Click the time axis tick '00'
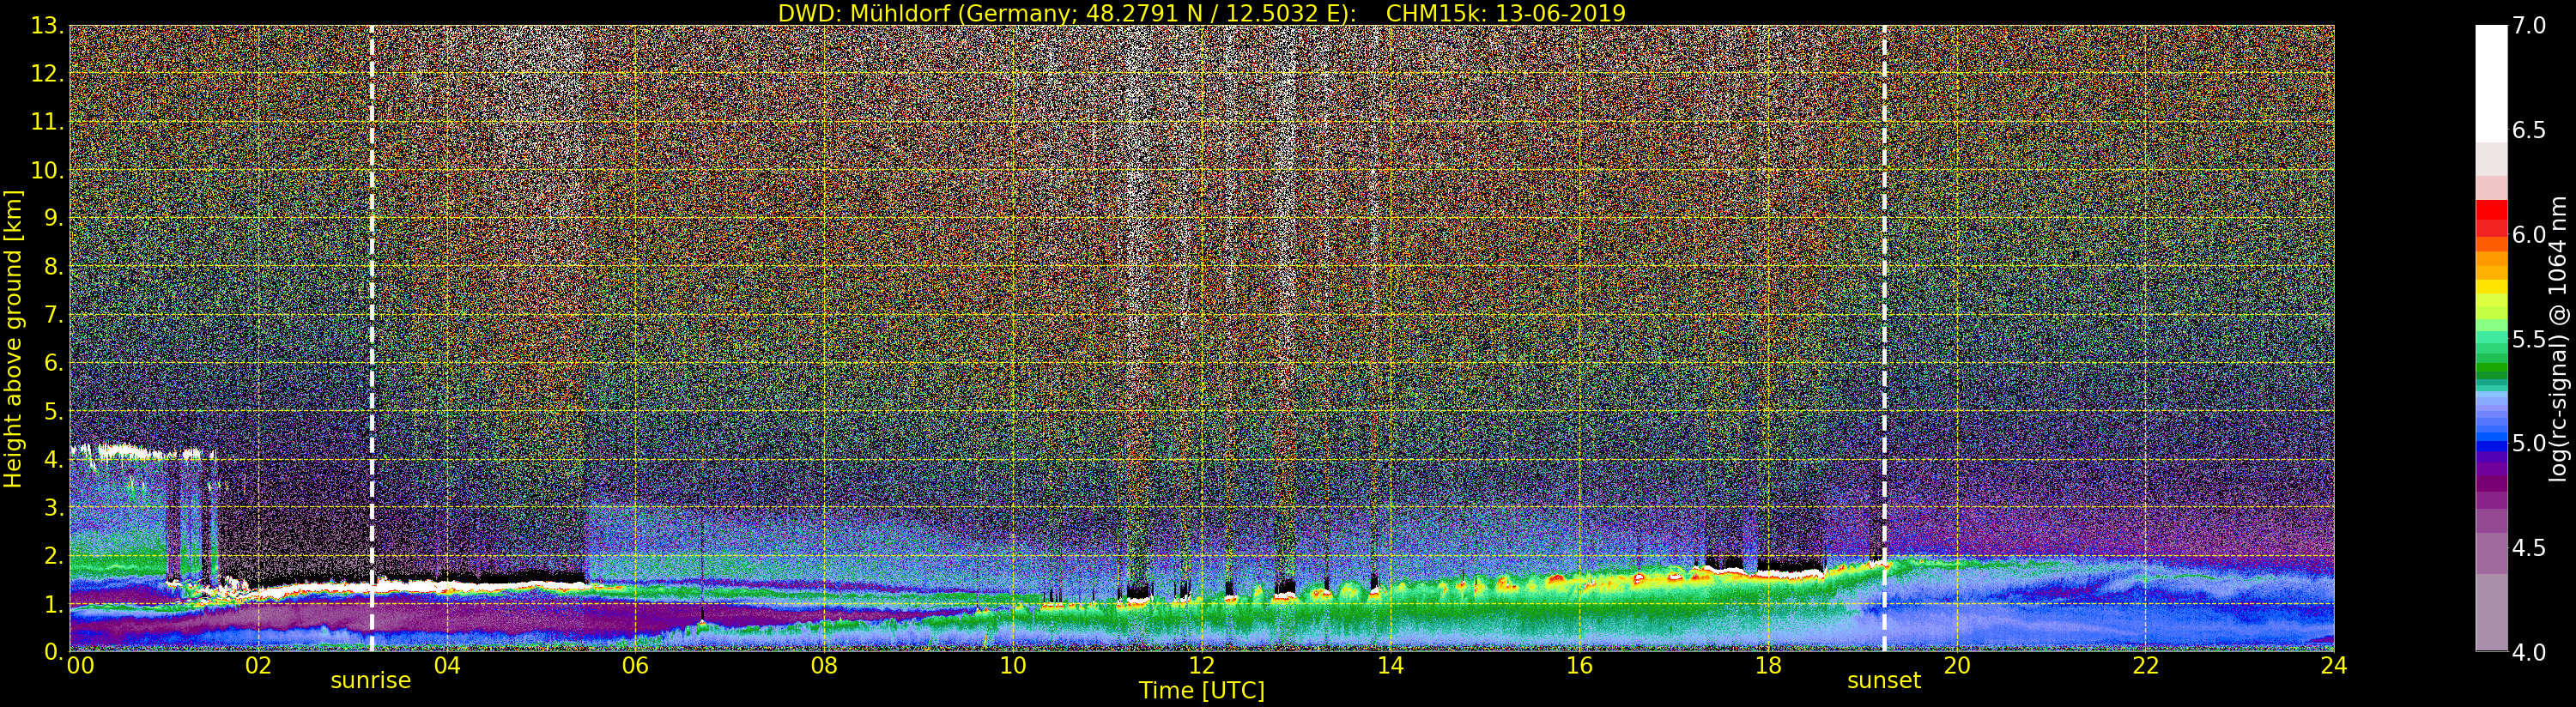The image size is (2576, 707). pos(80,665)
